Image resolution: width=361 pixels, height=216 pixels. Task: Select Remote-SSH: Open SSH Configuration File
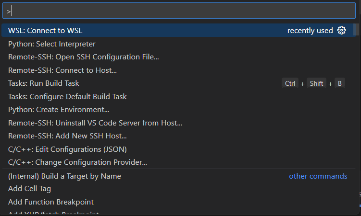pyautogui.click(x=179, y=57)
